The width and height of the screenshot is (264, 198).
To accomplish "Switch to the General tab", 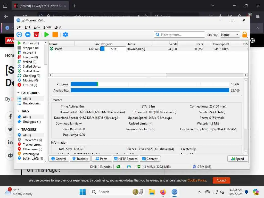I will pyautogui.click(x=59, y=159).
